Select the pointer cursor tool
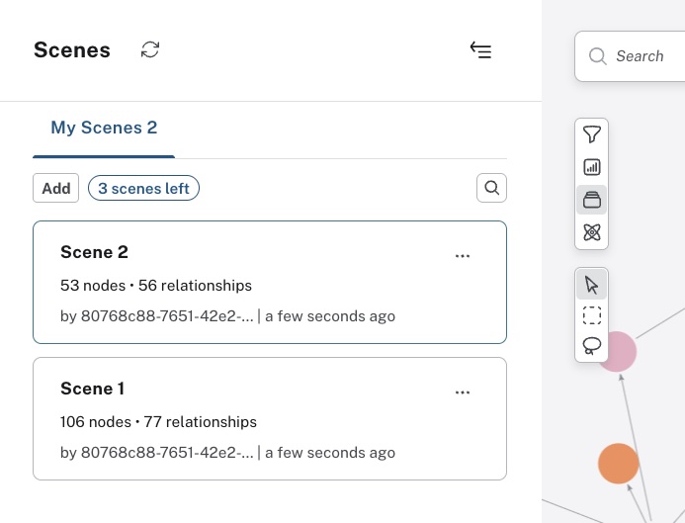The height and width of the screenshot is (523, 685). (592, 285)
